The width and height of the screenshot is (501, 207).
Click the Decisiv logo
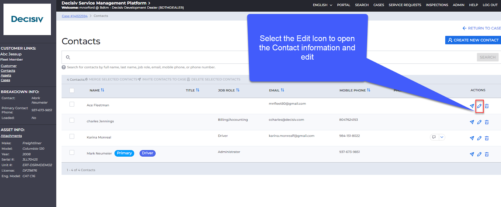[27, 19]
